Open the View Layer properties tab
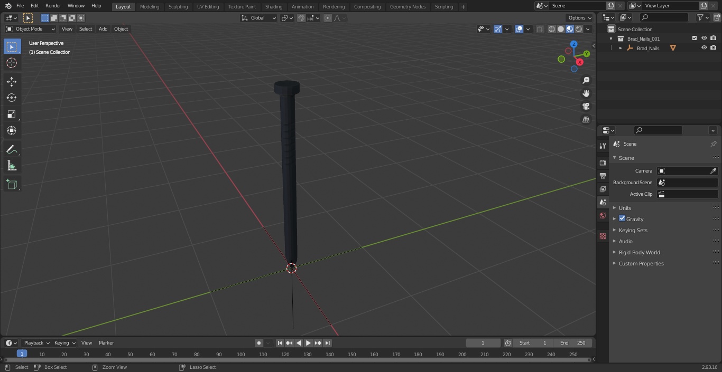 pyautogui.click(x=603, y=189)
